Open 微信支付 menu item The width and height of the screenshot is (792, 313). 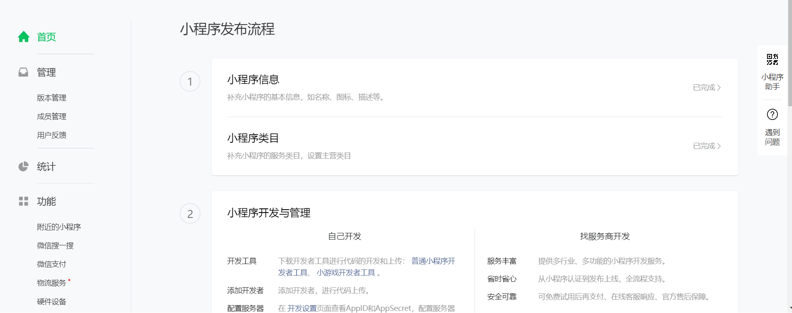[x=52, y=264]
